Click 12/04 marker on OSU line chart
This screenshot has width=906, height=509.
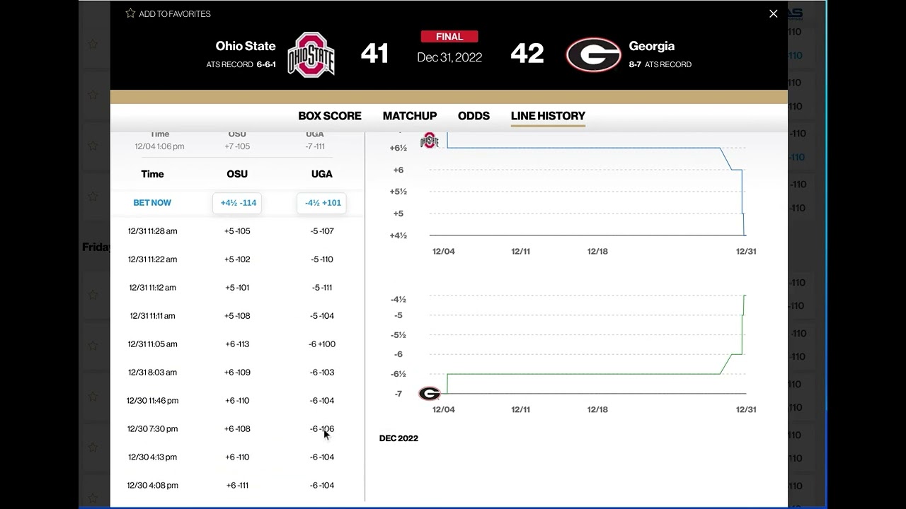point(444,251)
